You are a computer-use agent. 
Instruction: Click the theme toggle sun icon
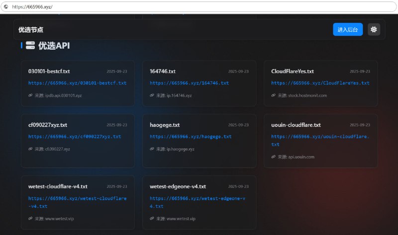(x=374, y=30)
